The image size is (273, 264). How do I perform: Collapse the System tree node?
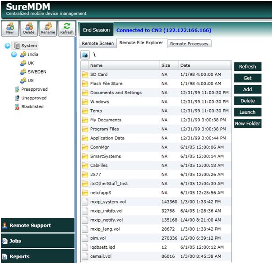8,46
